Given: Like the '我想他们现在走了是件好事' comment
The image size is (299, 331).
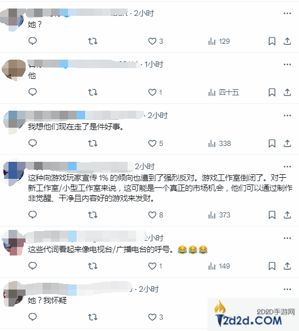Looking at the screenshot, I should coord(155,143).
